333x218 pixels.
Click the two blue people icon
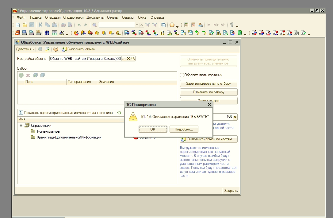click(47, 33)
